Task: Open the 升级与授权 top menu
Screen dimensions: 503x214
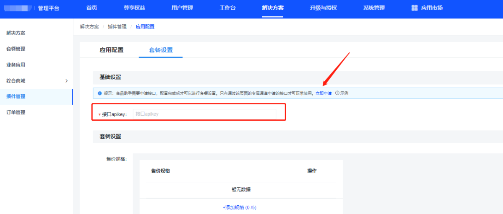Action: point(323,8)
